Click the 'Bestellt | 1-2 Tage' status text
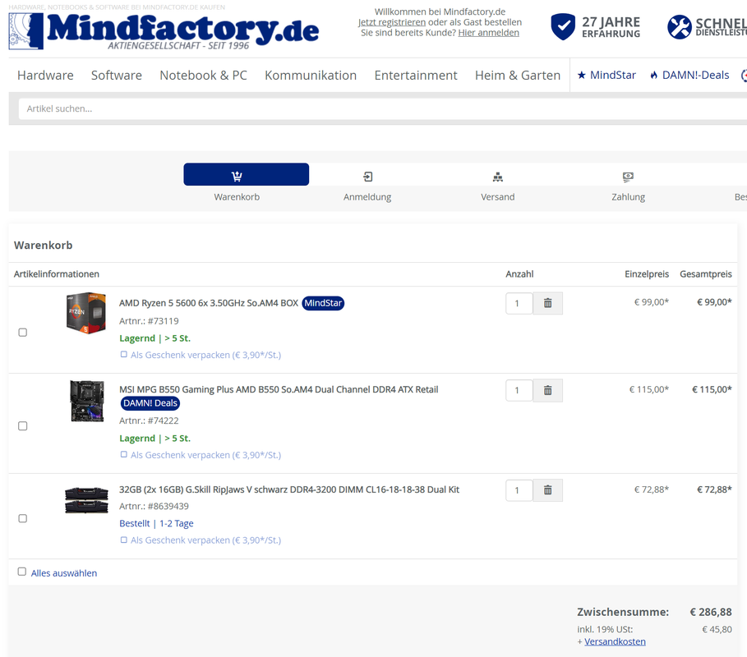The image size is (747, 657). 156,523
